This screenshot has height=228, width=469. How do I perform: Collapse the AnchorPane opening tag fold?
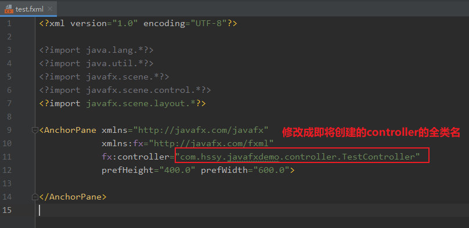coord(35,131)
